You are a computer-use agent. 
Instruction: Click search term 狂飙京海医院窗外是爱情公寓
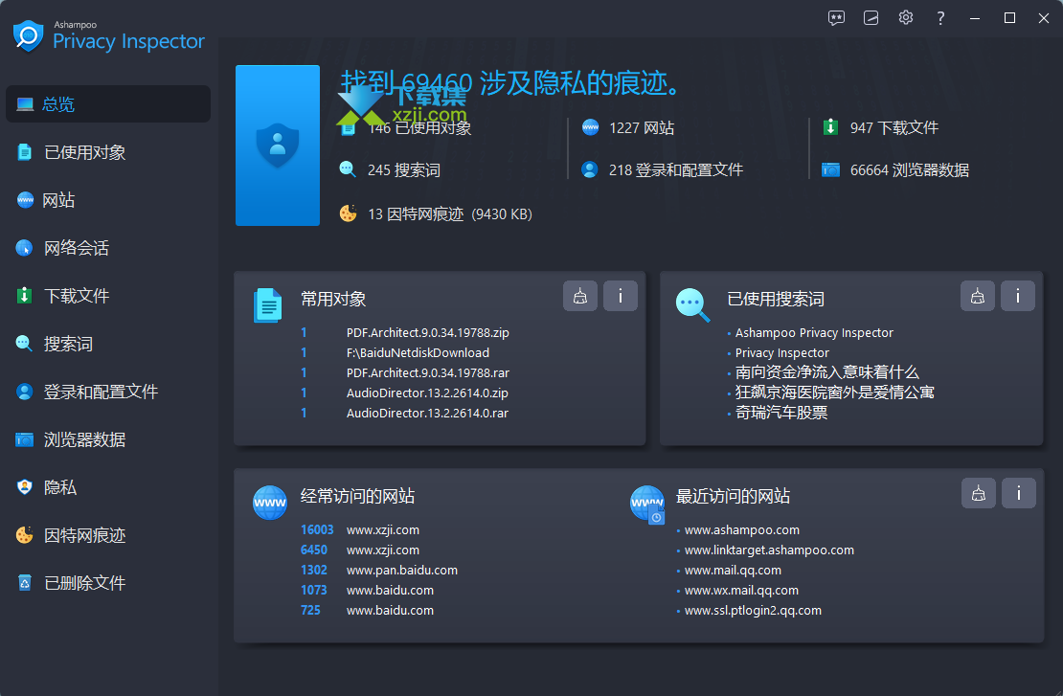(834, 393)
